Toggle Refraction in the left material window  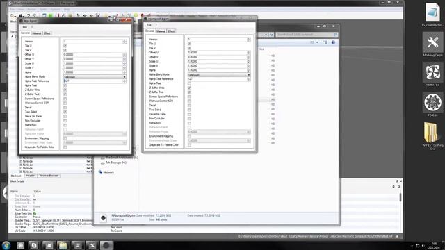pos(65,125)
